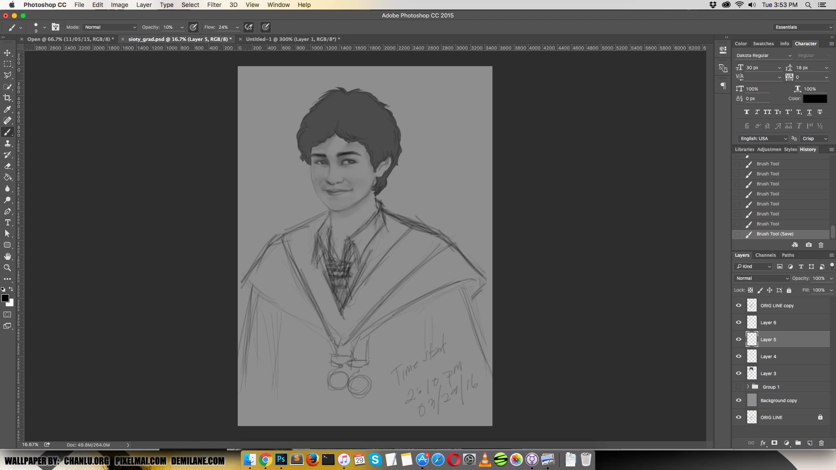Hide Layer 6 visibility eye
The image size is (836, 470).
pos(738,322)
